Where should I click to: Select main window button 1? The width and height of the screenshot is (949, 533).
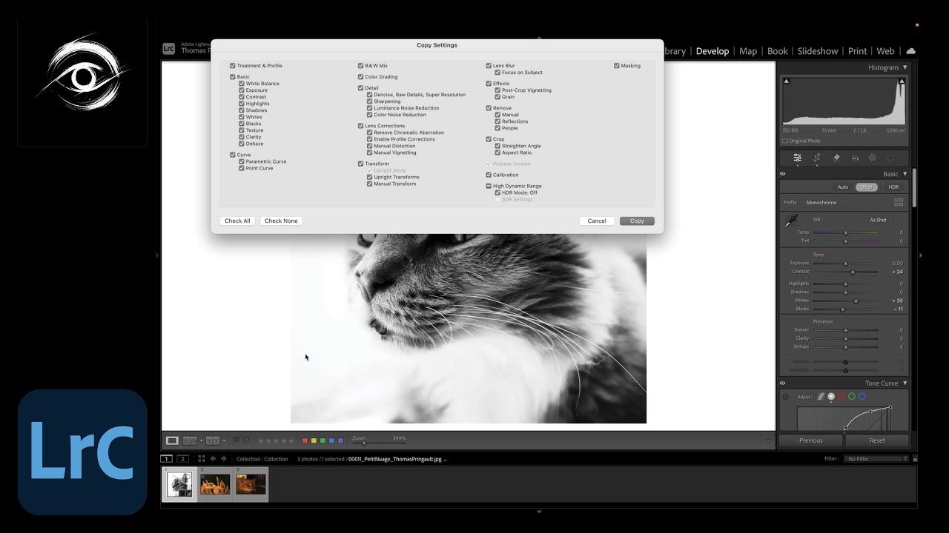point(168,459)
